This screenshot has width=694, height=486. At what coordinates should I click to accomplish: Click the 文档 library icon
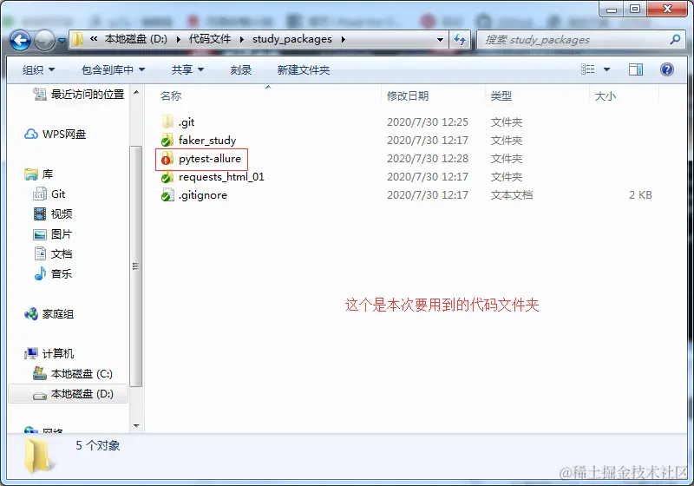click(40, 253)
